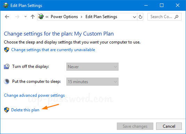Open Change advanced power settings
186x134 pixels.
34,95
